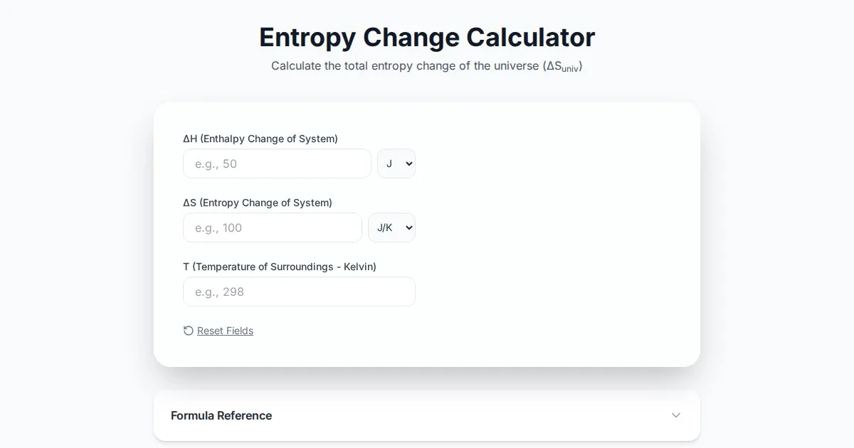Focus the ΔS entropy input with placeholder 100

click(273, 228)
